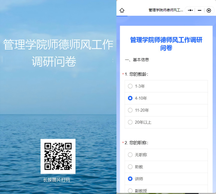The height and width of the screenshot is (194, 216).
Task: Minimize the mini program with dash icon
Action: tap(199, 10)
